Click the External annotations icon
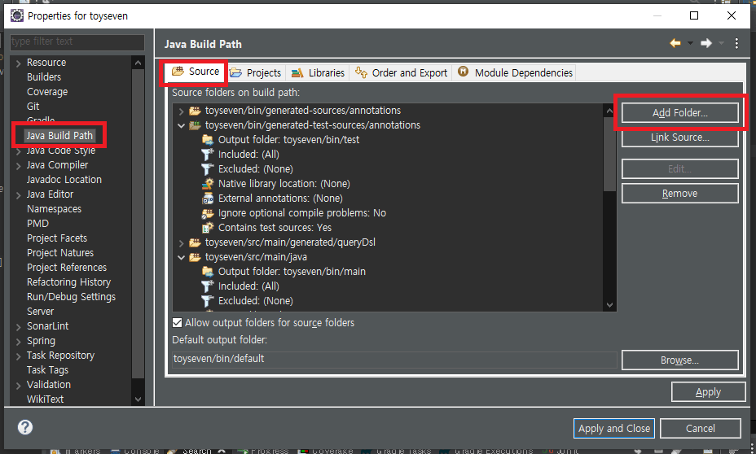The width and height of the screenshot is (756, 454). [x=208, y=199]
